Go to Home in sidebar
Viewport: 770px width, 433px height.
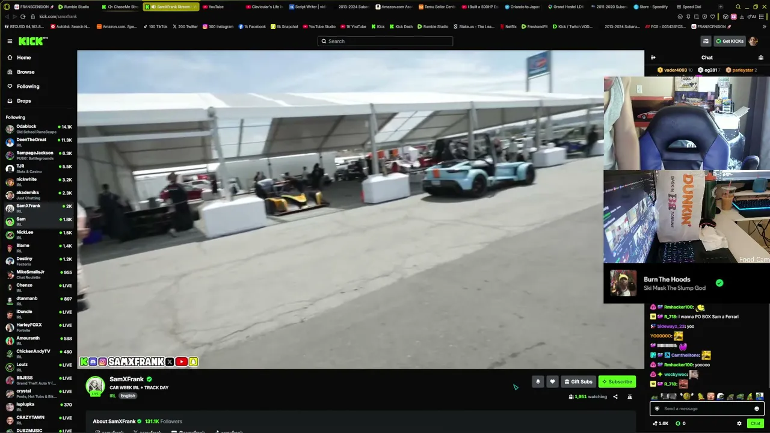coord(24,58)
